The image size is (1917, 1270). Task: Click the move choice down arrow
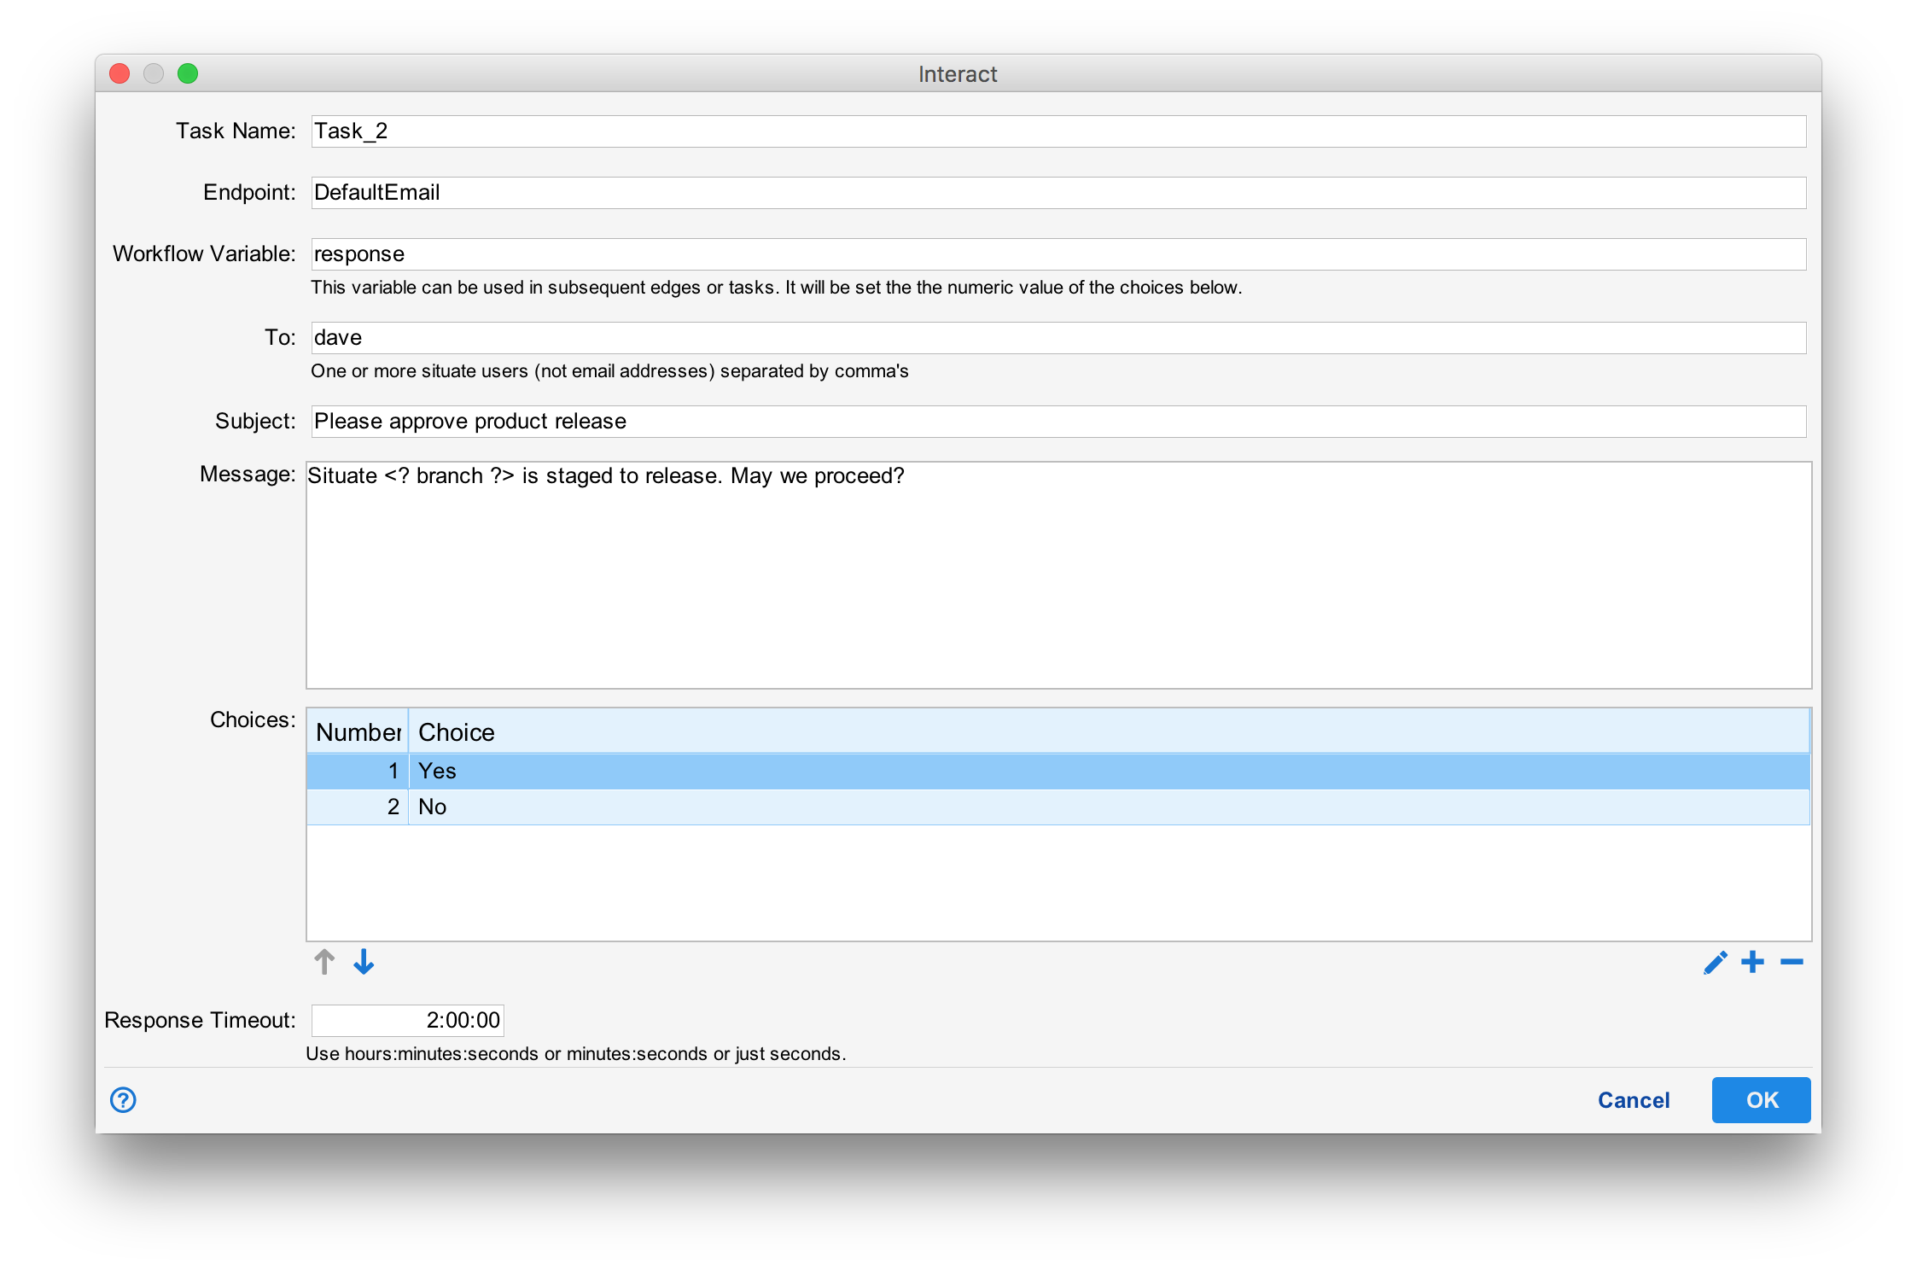[364, 962]
